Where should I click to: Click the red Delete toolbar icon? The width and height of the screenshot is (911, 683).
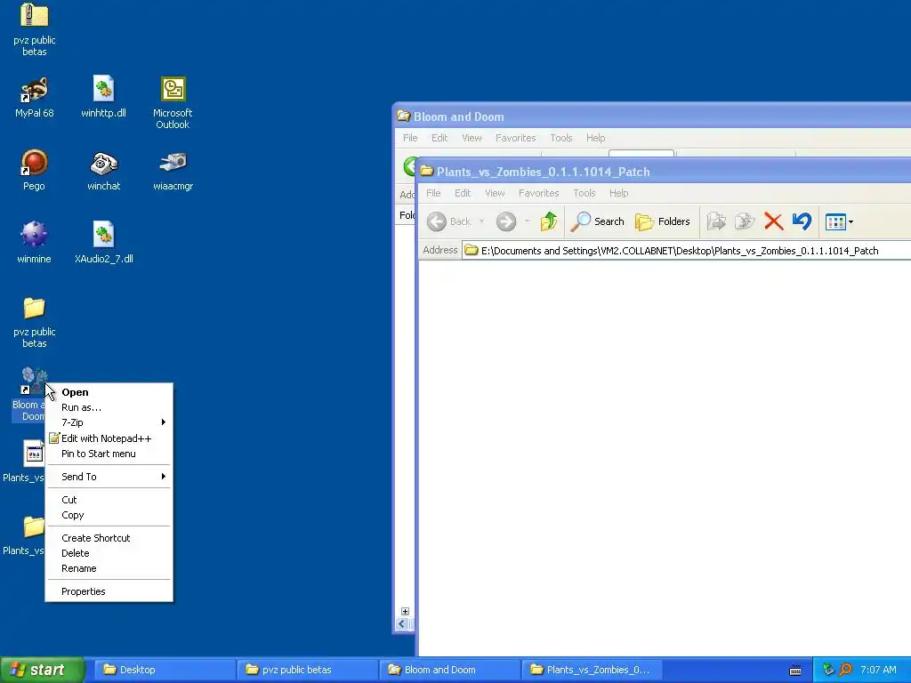coord(773,221)
